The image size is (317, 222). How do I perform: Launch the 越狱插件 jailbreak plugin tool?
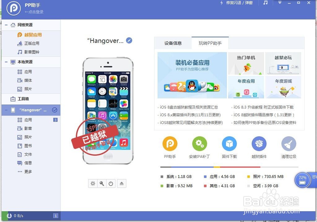pyautogui.click(x=259, y=144)
